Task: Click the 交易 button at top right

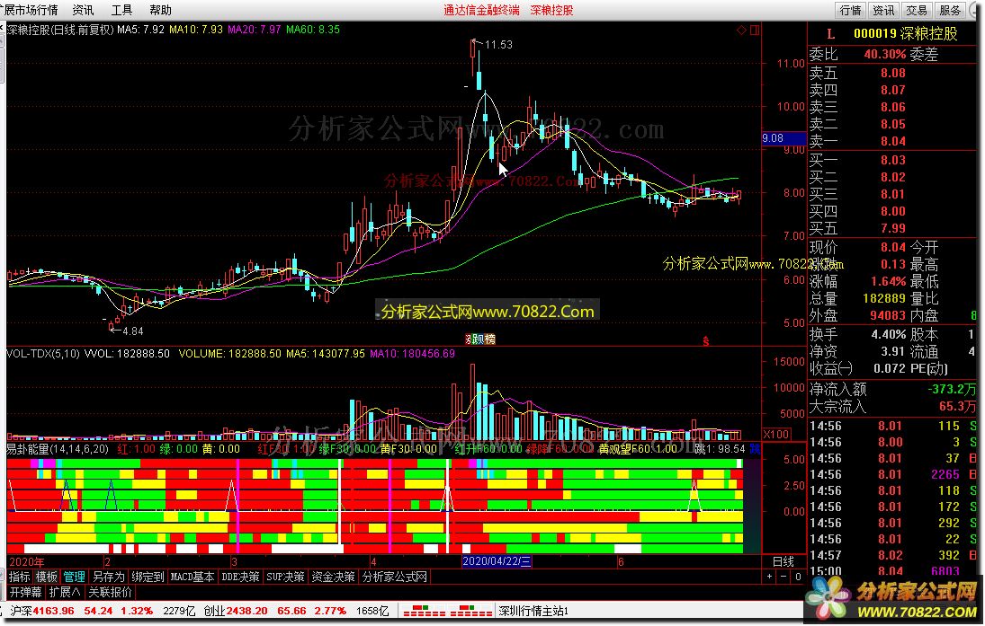Action: tap(917, 10)
